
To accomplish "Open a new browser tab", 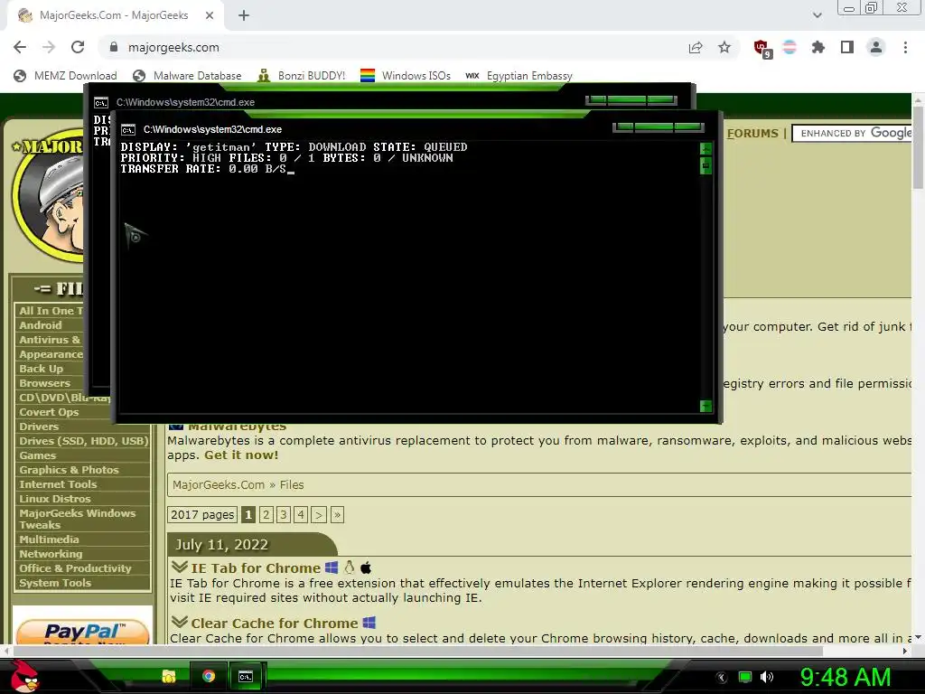I will [244, 16].
